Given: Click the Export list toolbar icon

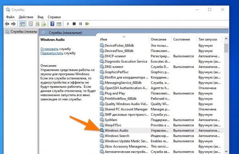Looking at the screenshot, I should click(44, 24).
